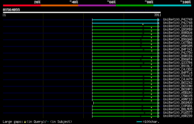Click the UniRef100_C5WXX5 text
The image size is (194, 124).
click(178, 96)
